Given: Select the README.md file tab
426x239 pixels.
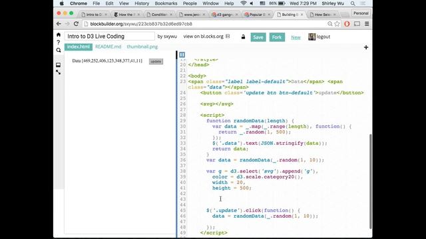Looking at the screenshot, I should [x=108, y=46].
